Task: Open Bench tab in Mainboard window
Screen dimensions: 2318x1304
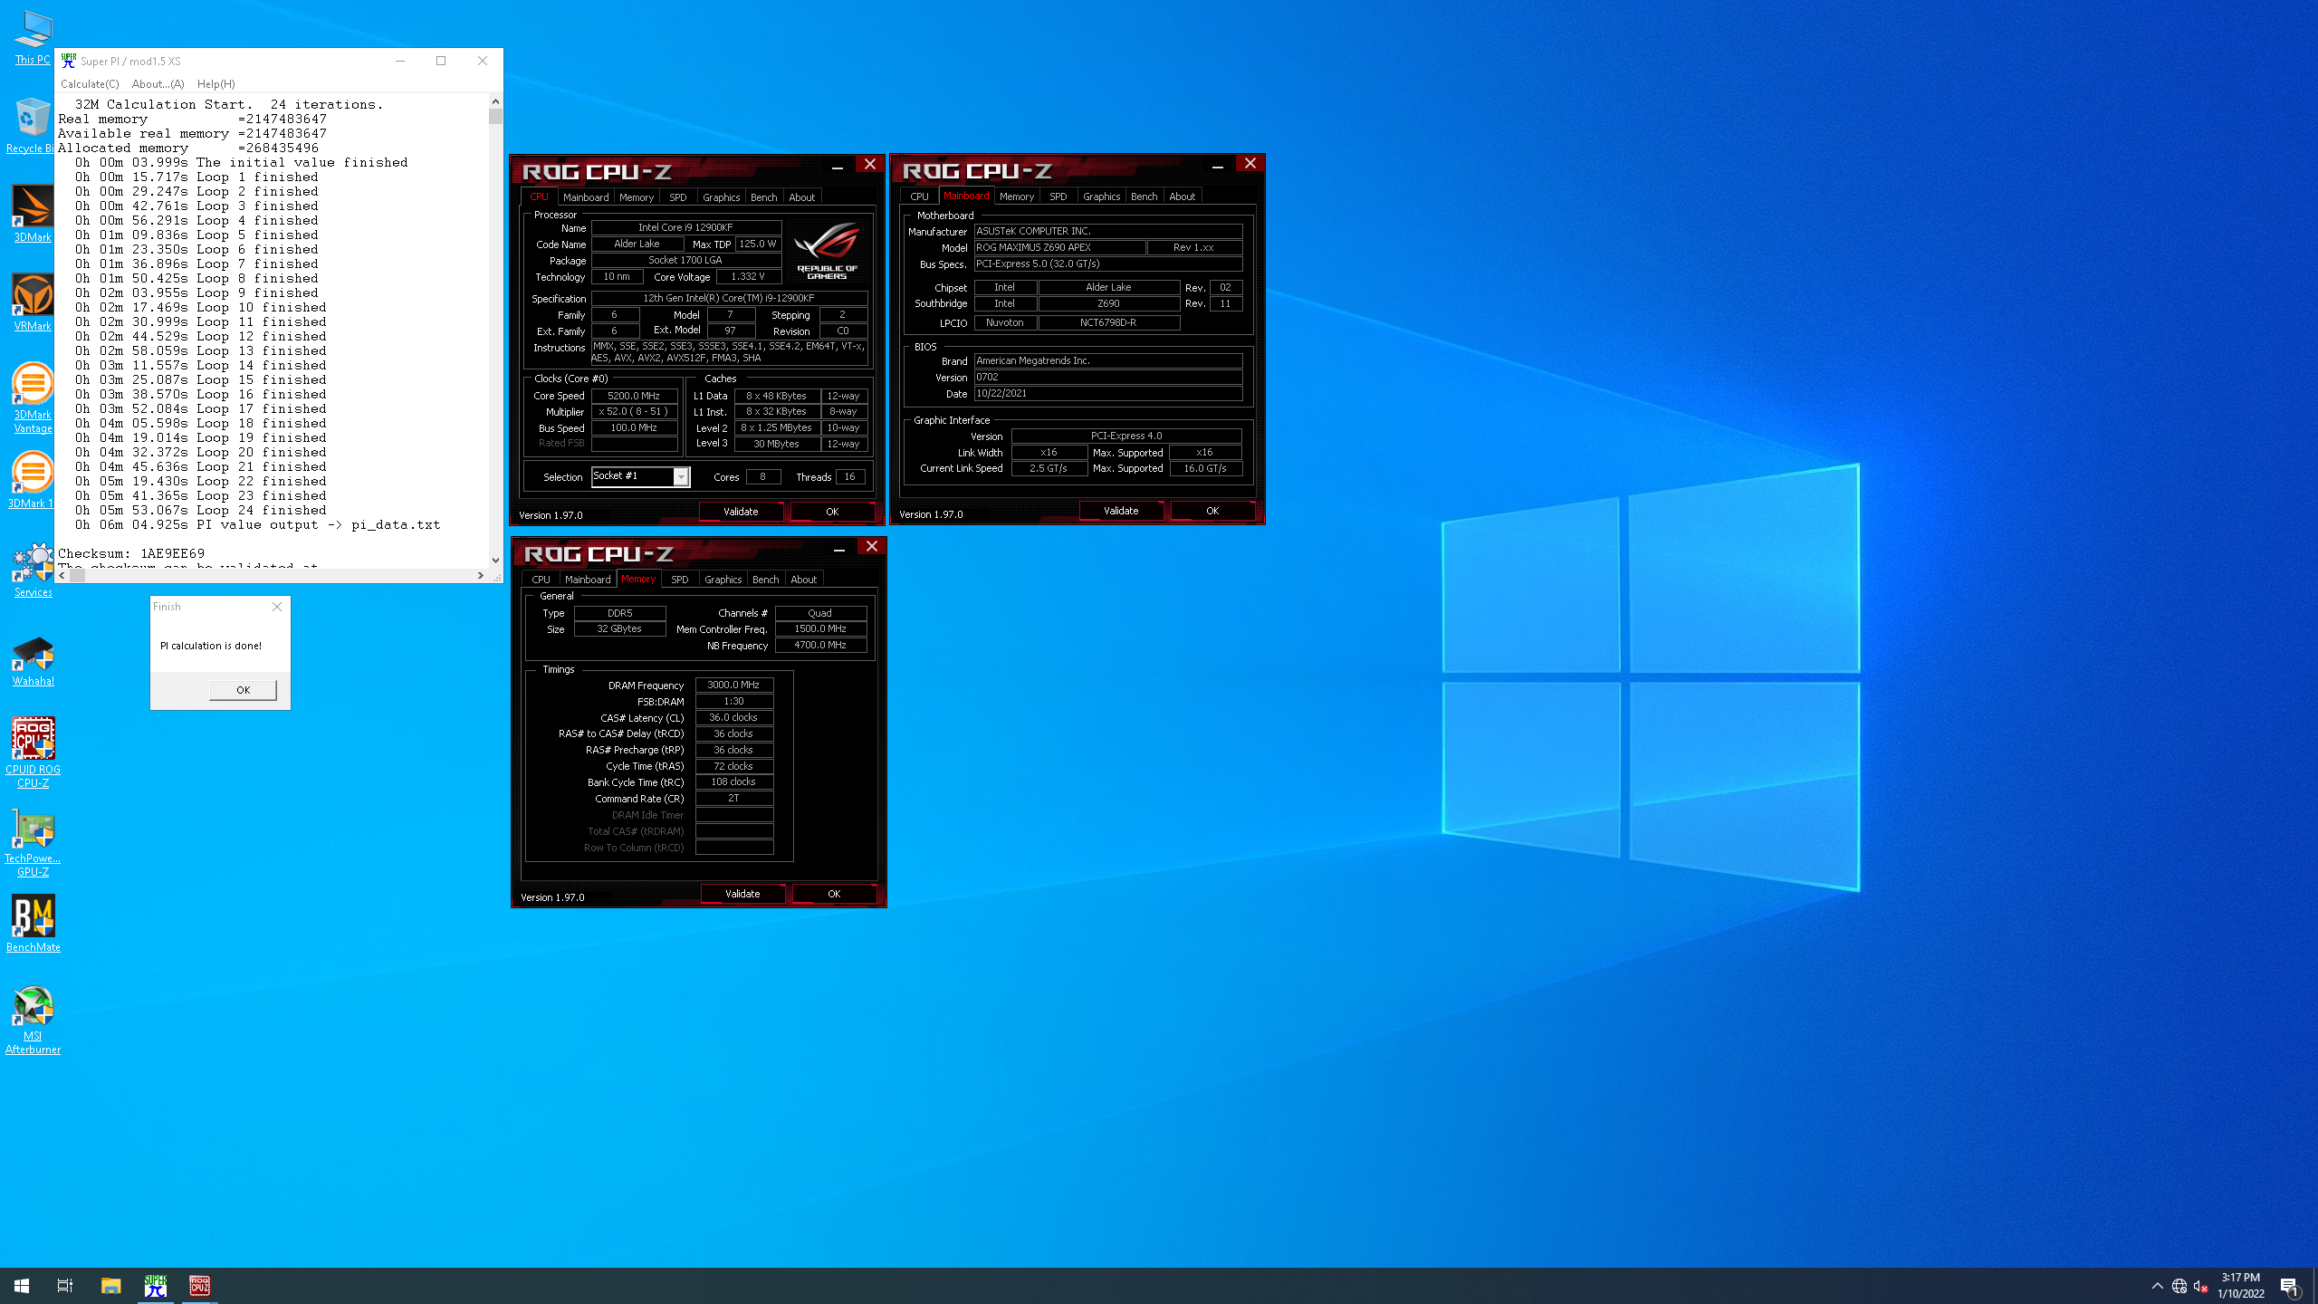Action: pos(1145,197)
